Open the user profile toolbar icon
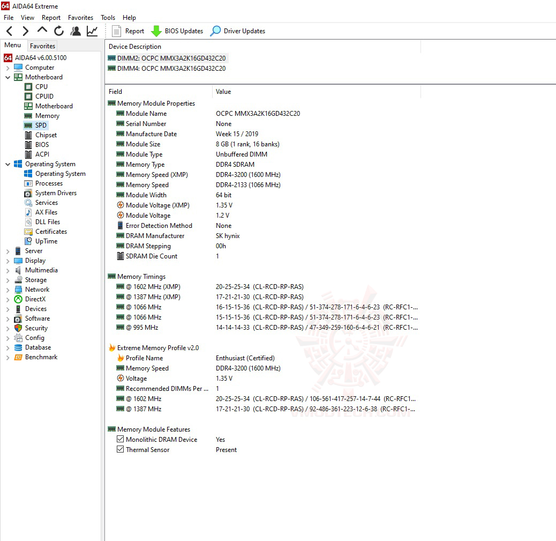556x541 pixels. coord(75,31)
